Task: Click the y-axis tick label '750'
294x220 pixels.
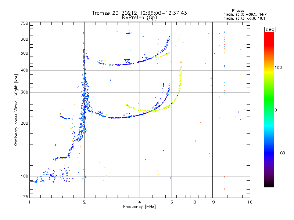Action: click(24, 23)
